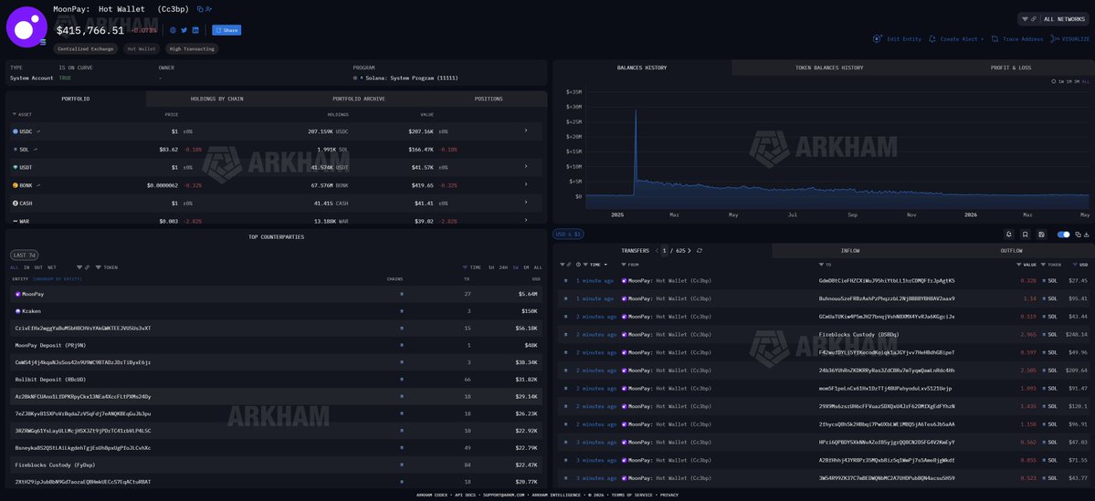Switch to the Outflow tab
This screenshot has width=1095, height=501.
[x=1011, y=250]
